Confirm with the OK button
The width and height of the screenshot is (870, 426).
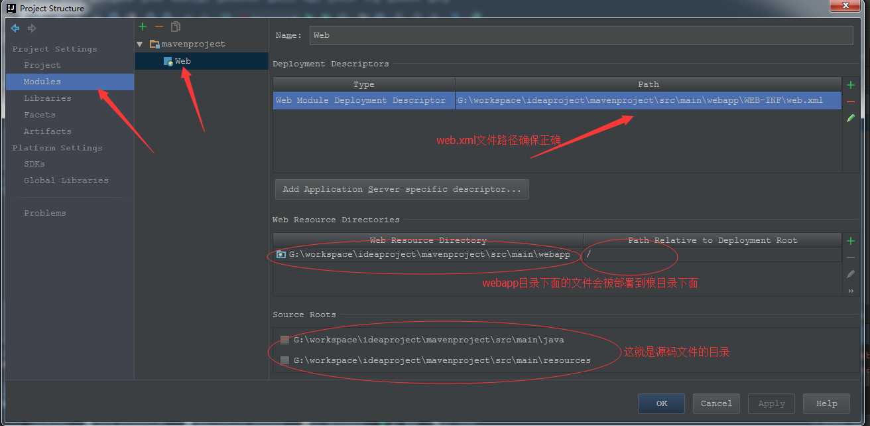pyautogui.click(x=662, y=403)
